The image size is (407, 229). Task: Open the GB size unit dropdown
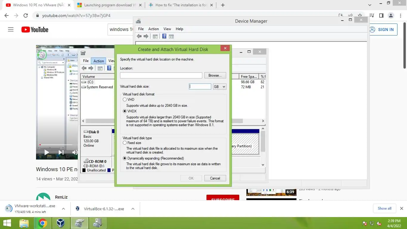pos(220,86)
